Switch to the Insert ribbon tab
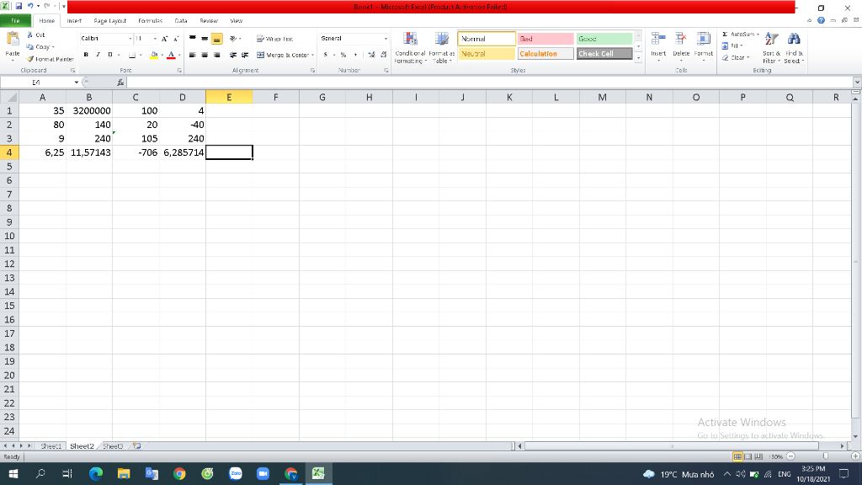The height and width of the screenshot is (485, 862). [x=74, y=21]
